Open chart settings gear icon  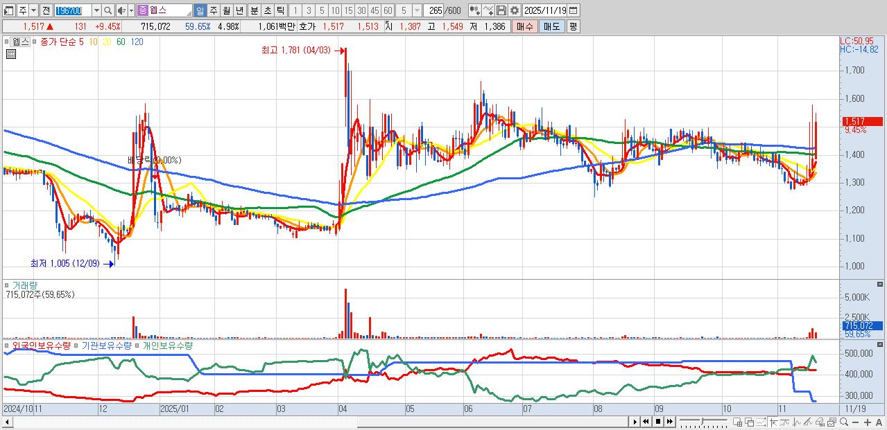[514, 10]
